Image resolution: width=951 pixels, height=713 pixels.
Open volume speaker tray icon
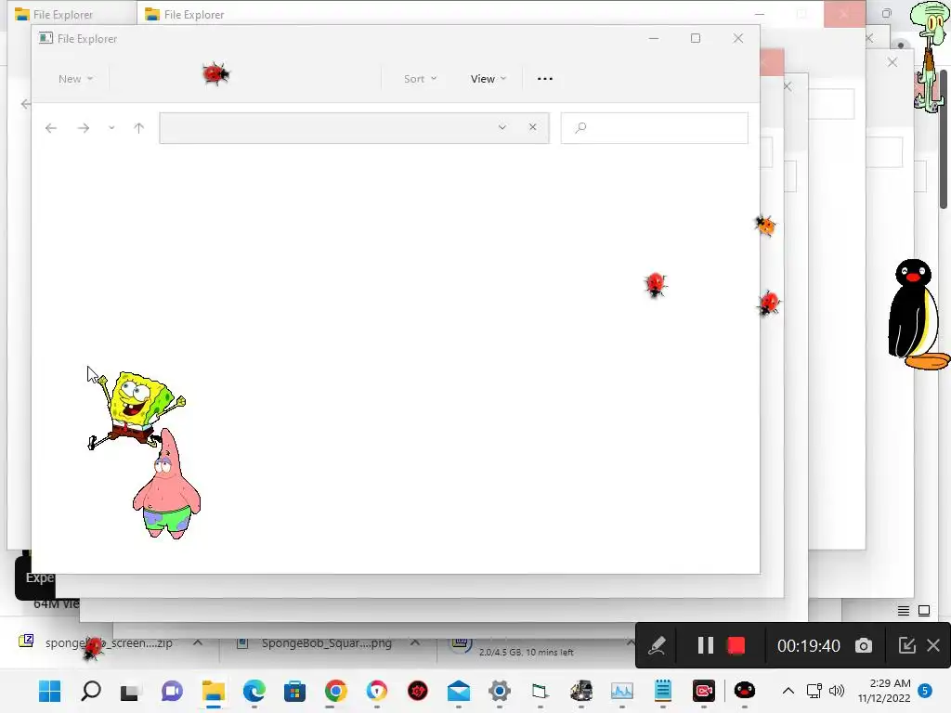click(837, 691)
